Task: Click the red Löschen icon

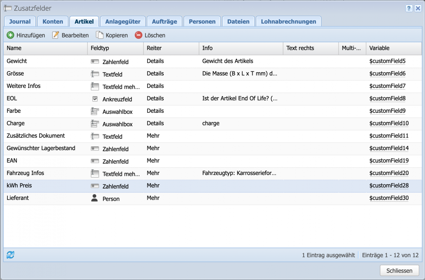Action: pos(138,35)
